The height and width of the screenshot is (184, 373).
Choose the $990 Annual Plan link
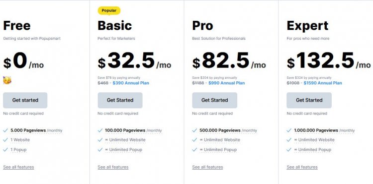click(226, 83)
